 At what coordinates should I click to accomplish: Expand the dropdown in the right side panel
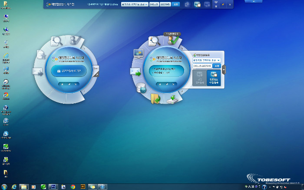[x=218, y=60]
